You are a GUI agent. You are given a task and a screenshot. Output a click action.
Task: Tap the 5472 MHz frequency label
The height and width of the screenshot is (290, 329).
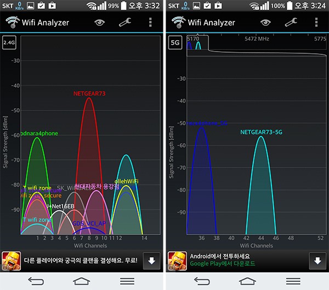coord(257,39)
